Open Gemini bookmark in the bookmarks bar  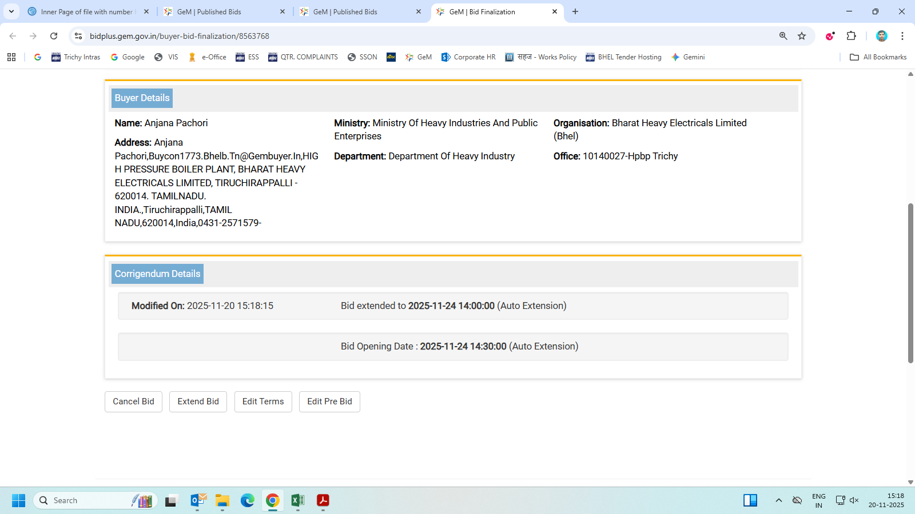688,57
